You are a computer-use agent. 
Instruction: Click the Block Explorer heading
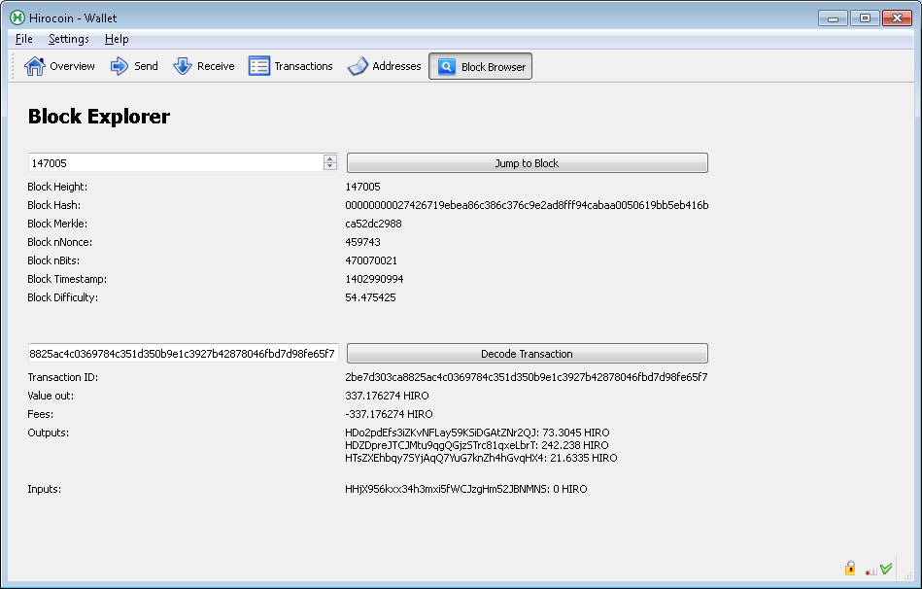click(x=99, y=117)
